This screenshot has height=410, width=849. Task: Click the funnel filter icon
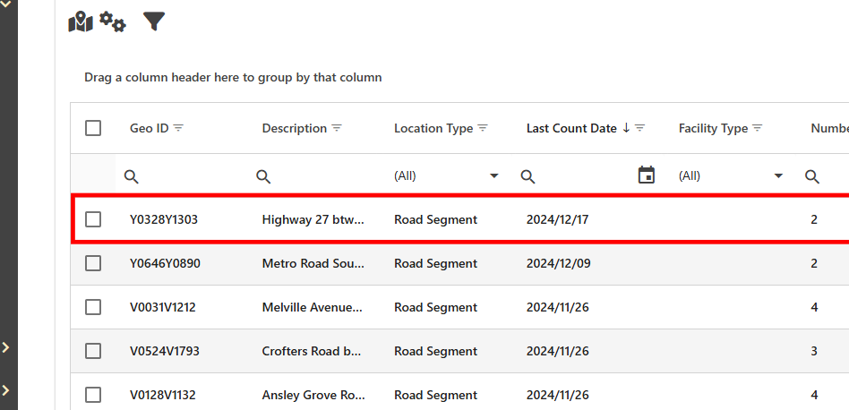pos(154,21)
